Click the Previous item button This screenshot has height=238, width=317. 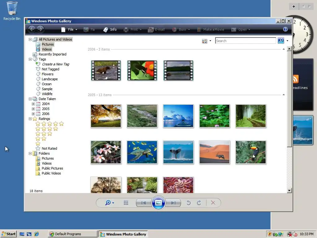(144, 203)
